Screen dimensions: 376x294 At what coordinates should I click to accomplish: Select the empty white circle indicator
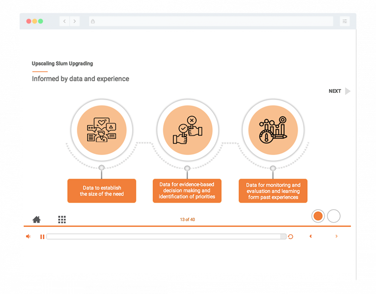(333, 216)
